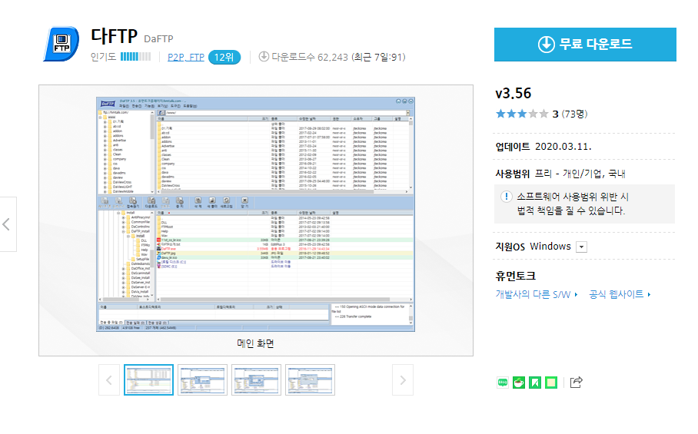Screen dimensions: 698x434
Task: Click the large DaFTP main screen preview image
Action: click(255, 214)
